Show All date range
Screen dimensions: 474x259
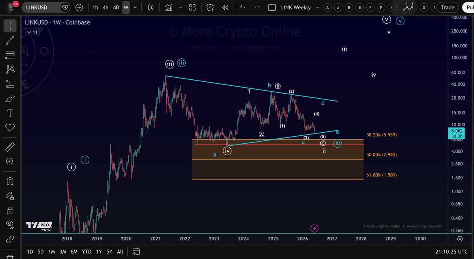[120, 251]
